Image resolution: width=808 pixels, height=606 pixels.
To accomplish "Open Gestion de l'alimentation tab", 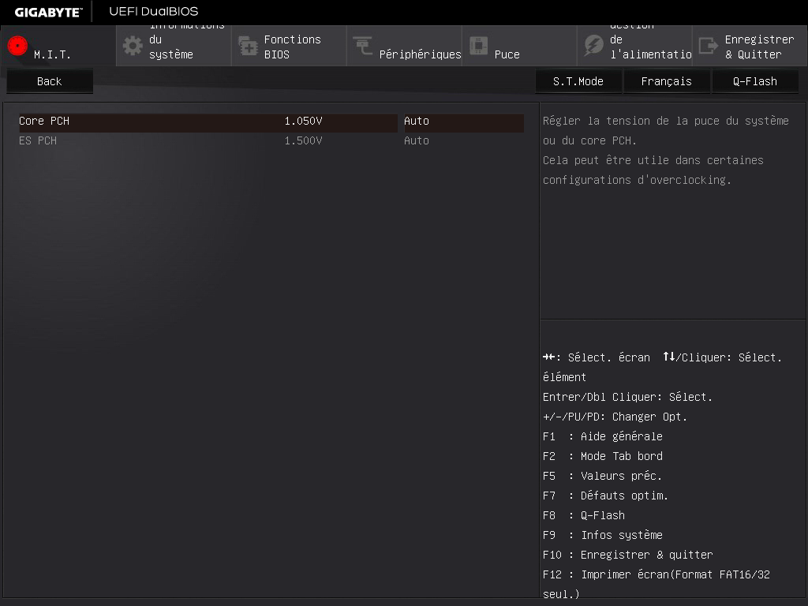I will tap(635, 46).
